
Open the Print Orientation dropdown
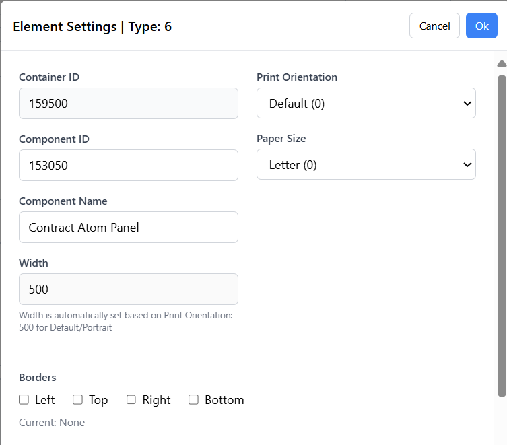[366, 103]
